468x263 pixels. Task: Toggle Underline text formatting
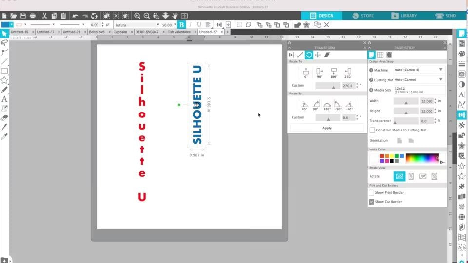pos(199,25)
